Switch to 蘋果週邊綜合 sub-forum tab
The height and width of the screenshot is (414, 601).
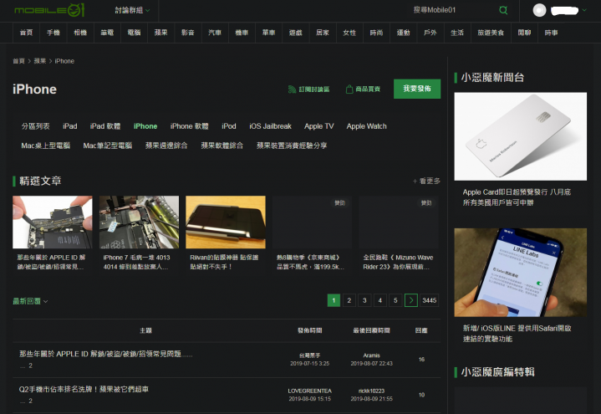coord(166,146)
